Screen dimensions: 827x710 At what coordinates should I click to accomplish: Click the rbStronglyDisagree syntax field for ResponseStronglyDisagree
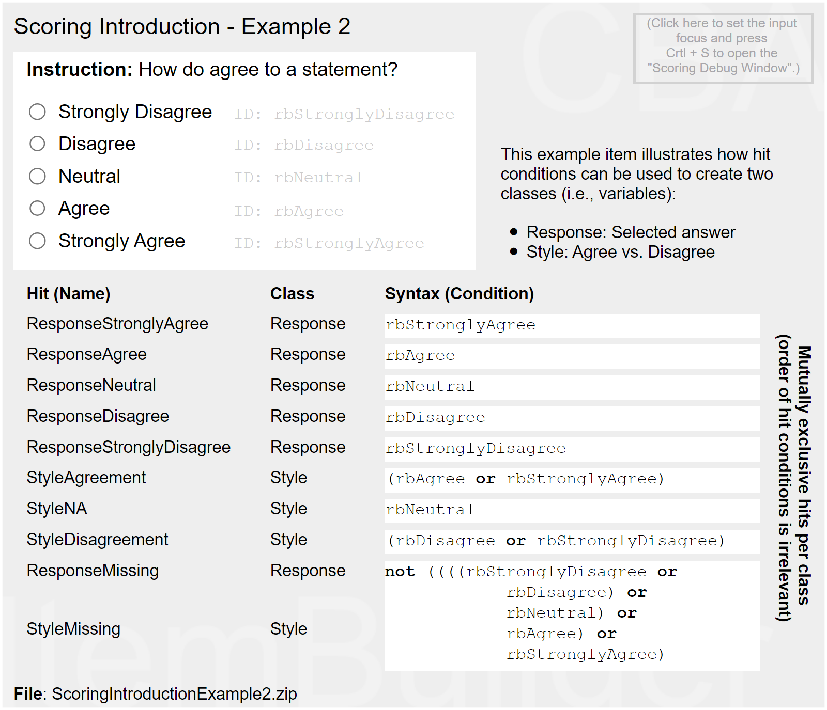(x=571, y=449)
